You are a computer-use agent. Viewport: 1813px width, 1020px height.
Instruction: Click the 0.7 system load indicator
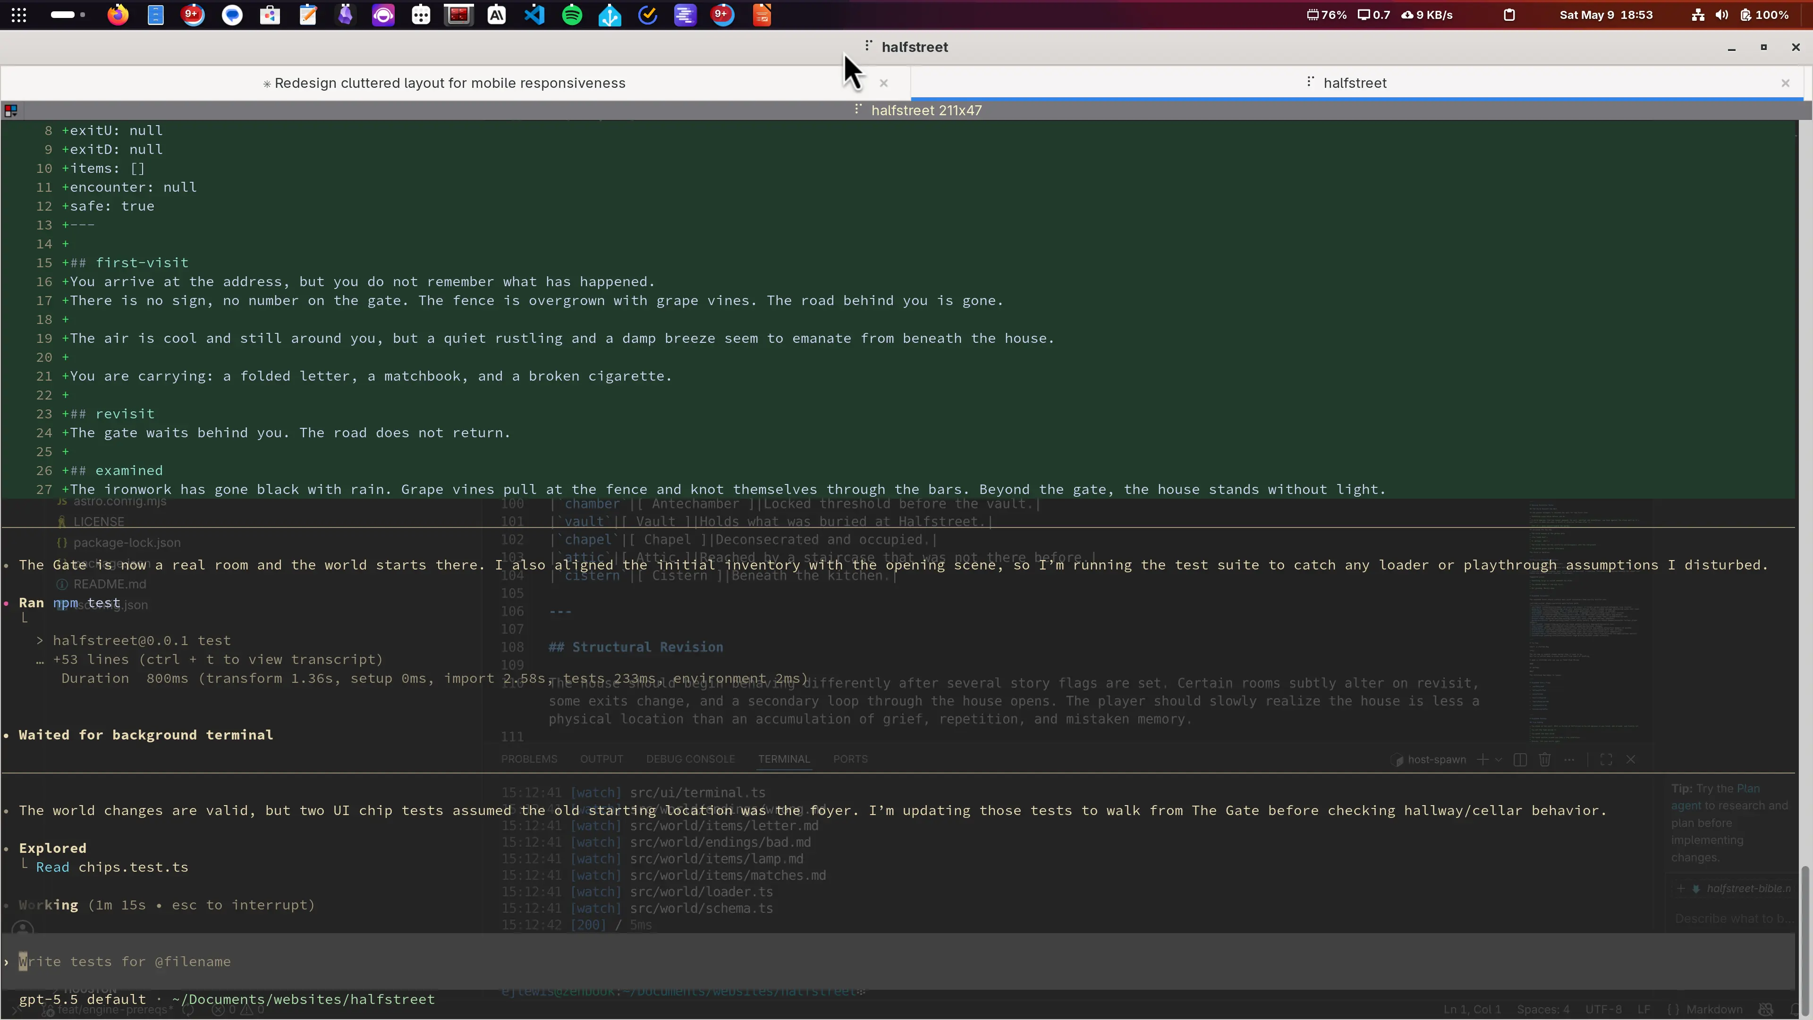pos(1374,15)
